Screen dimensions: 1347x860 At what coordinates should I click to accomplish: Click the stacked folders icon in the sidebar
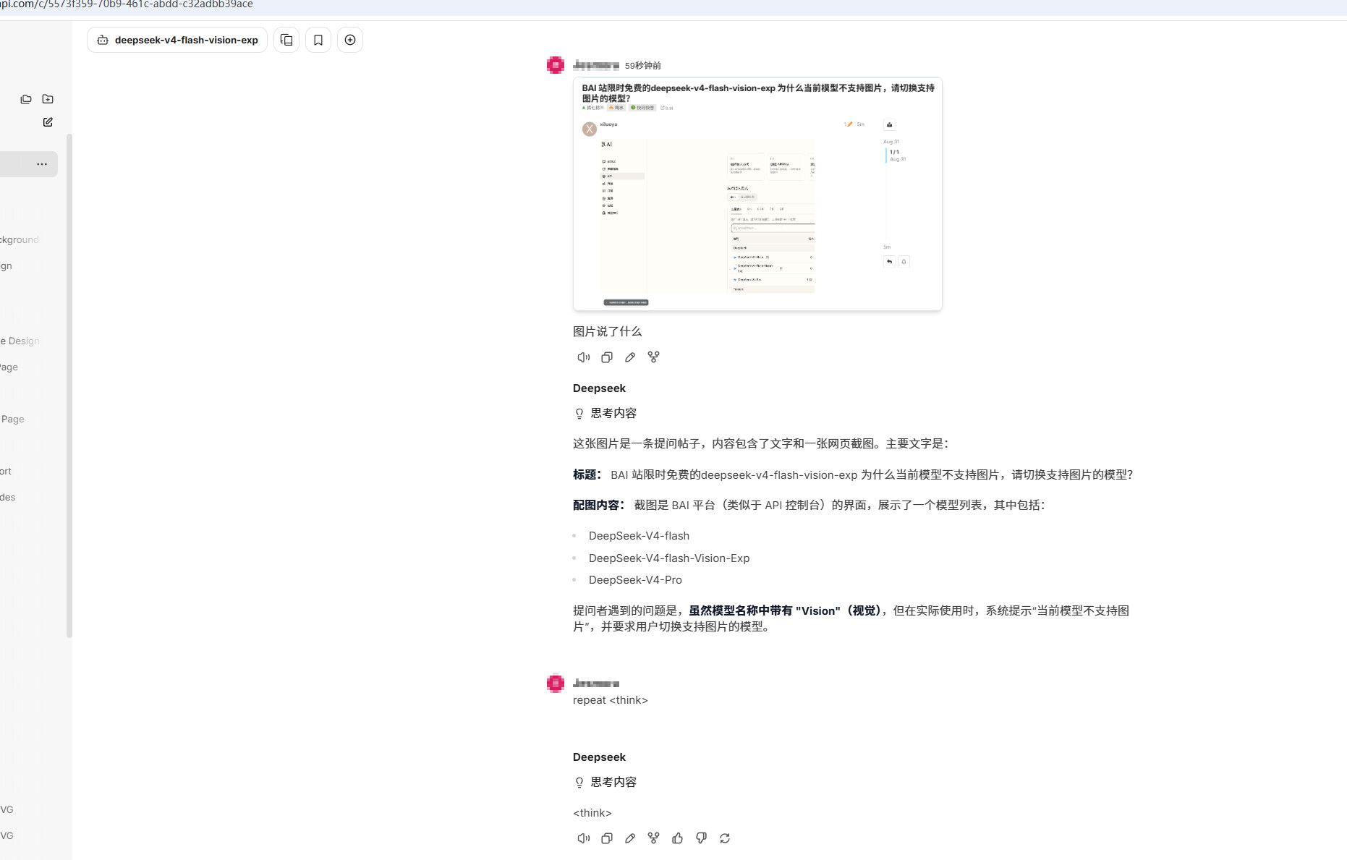click(x=26, y=99)
